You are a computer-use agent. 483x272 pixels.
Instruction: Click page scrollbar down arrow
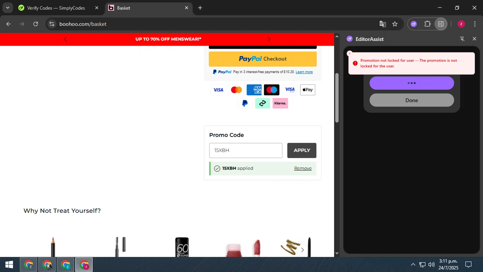[337, 254]
